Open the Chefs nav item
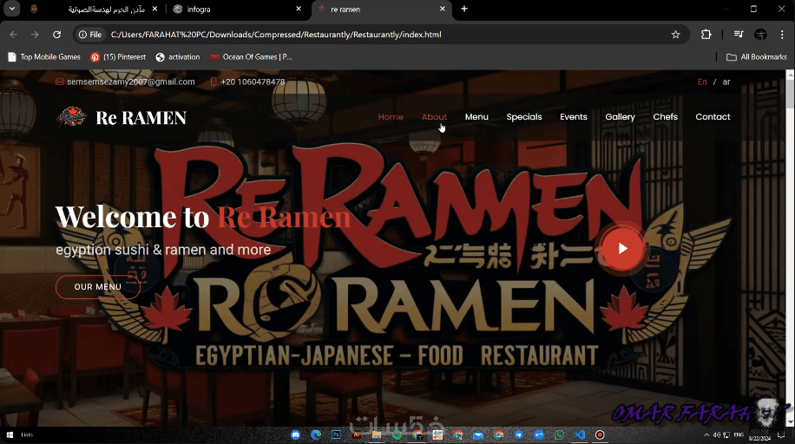This screenshot has width=795, height=444. click(665, 116)
